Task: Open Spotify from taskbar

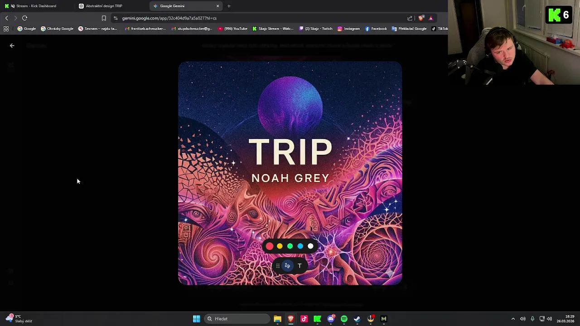Action: coord(344,319)
